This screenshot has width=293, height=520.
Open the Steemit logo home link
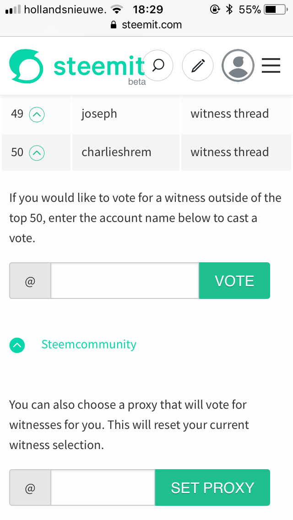pyautogui.click(x=77, y=66)
